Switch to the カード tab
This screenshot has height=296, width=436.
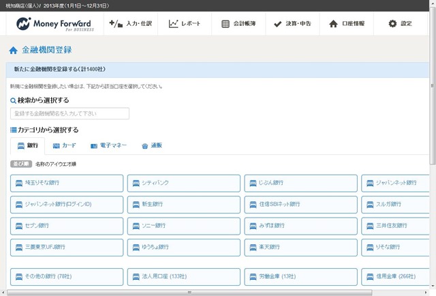(64, 146)
